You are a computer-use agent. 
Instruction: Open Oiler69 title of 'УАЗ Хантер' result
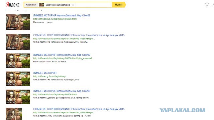tap(62, 91)
